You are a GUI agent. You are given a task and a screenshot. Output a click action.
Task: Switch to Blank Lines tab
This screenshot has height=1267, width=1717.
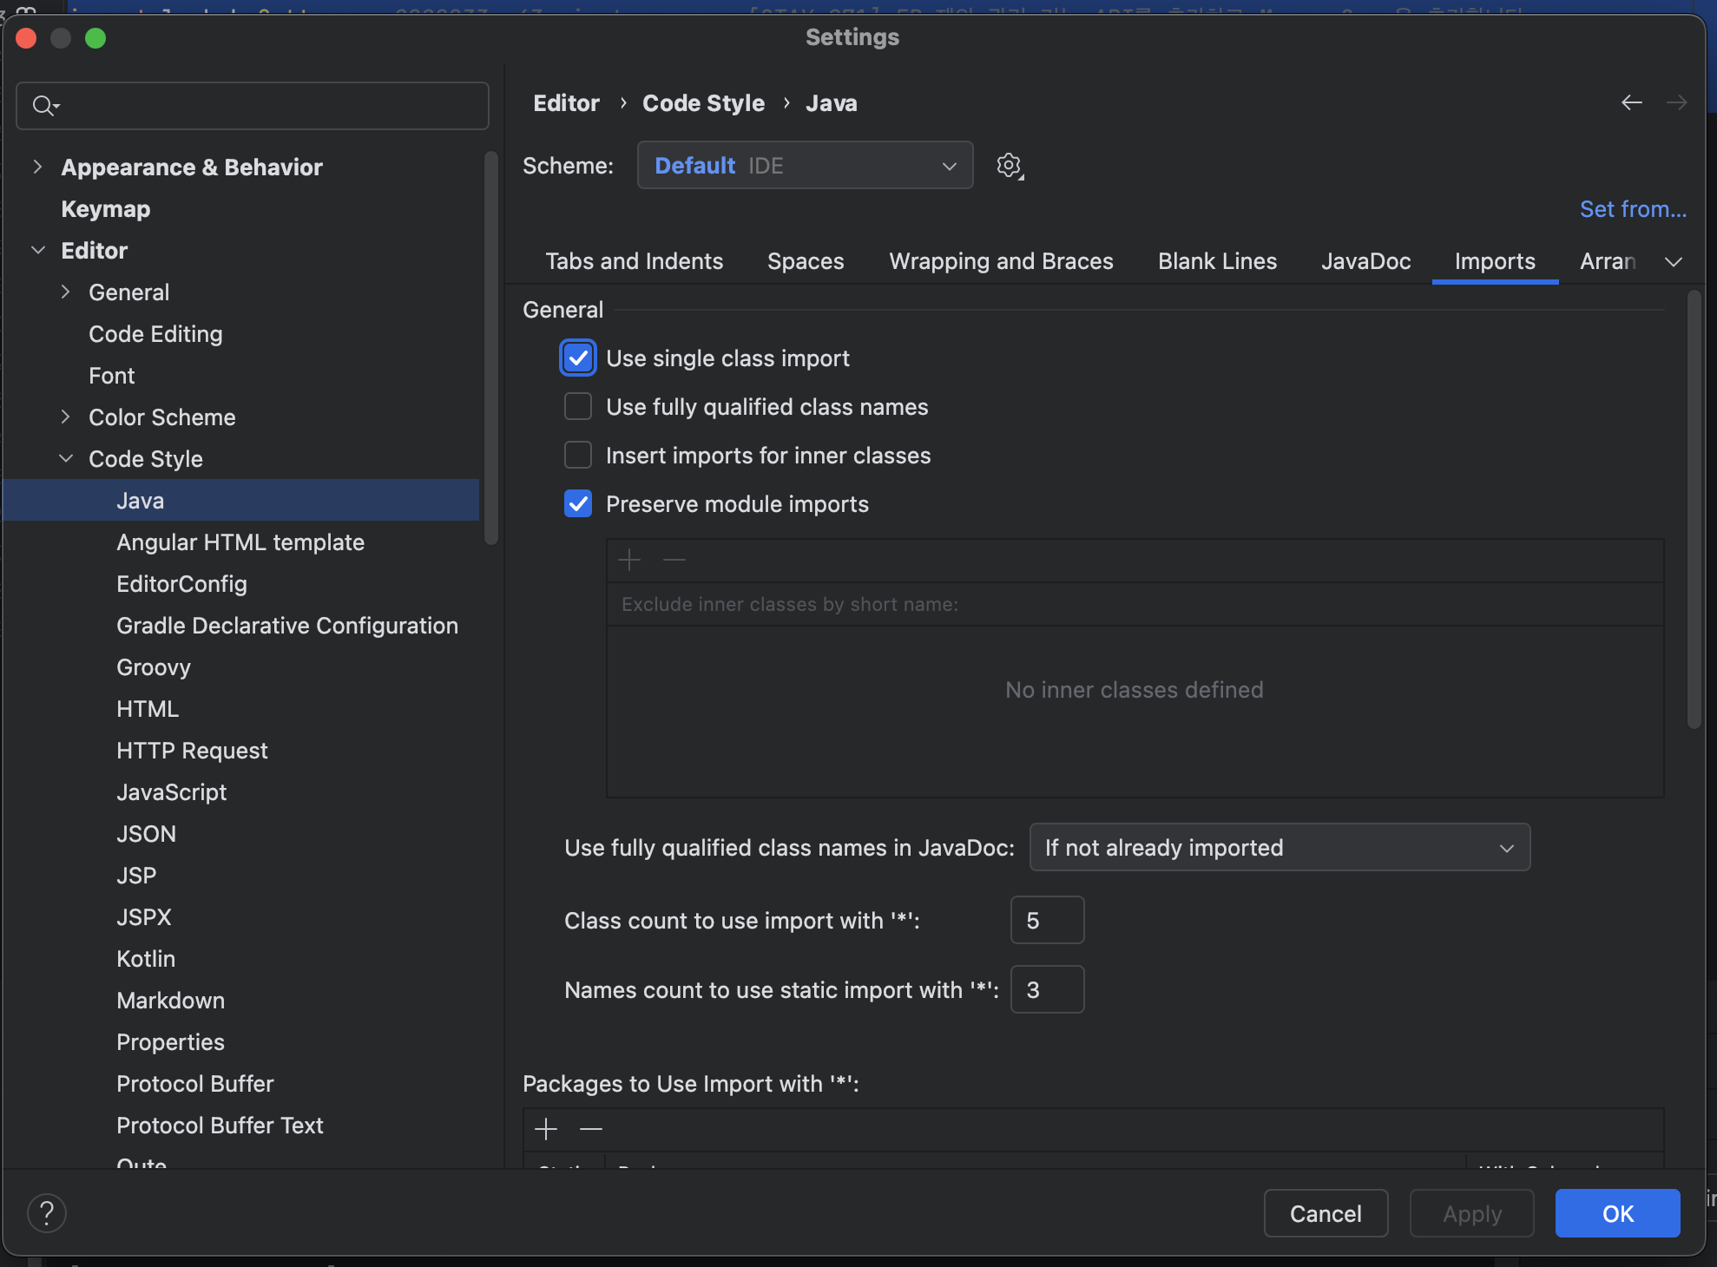point(1217,261)
